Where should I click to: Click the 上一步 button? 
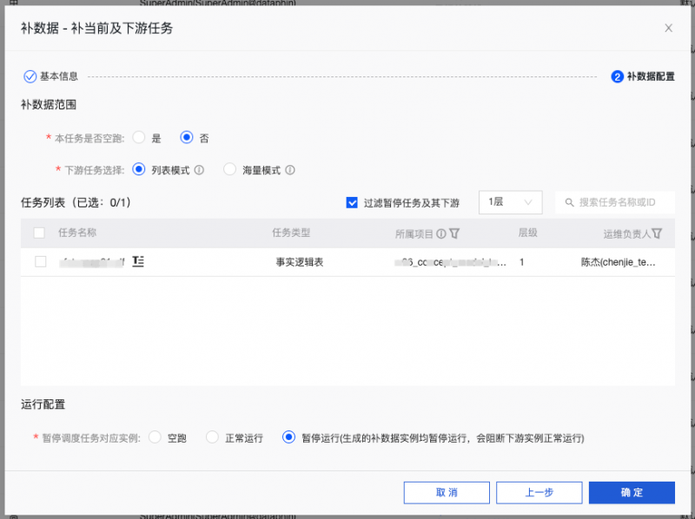pos(539,492)
